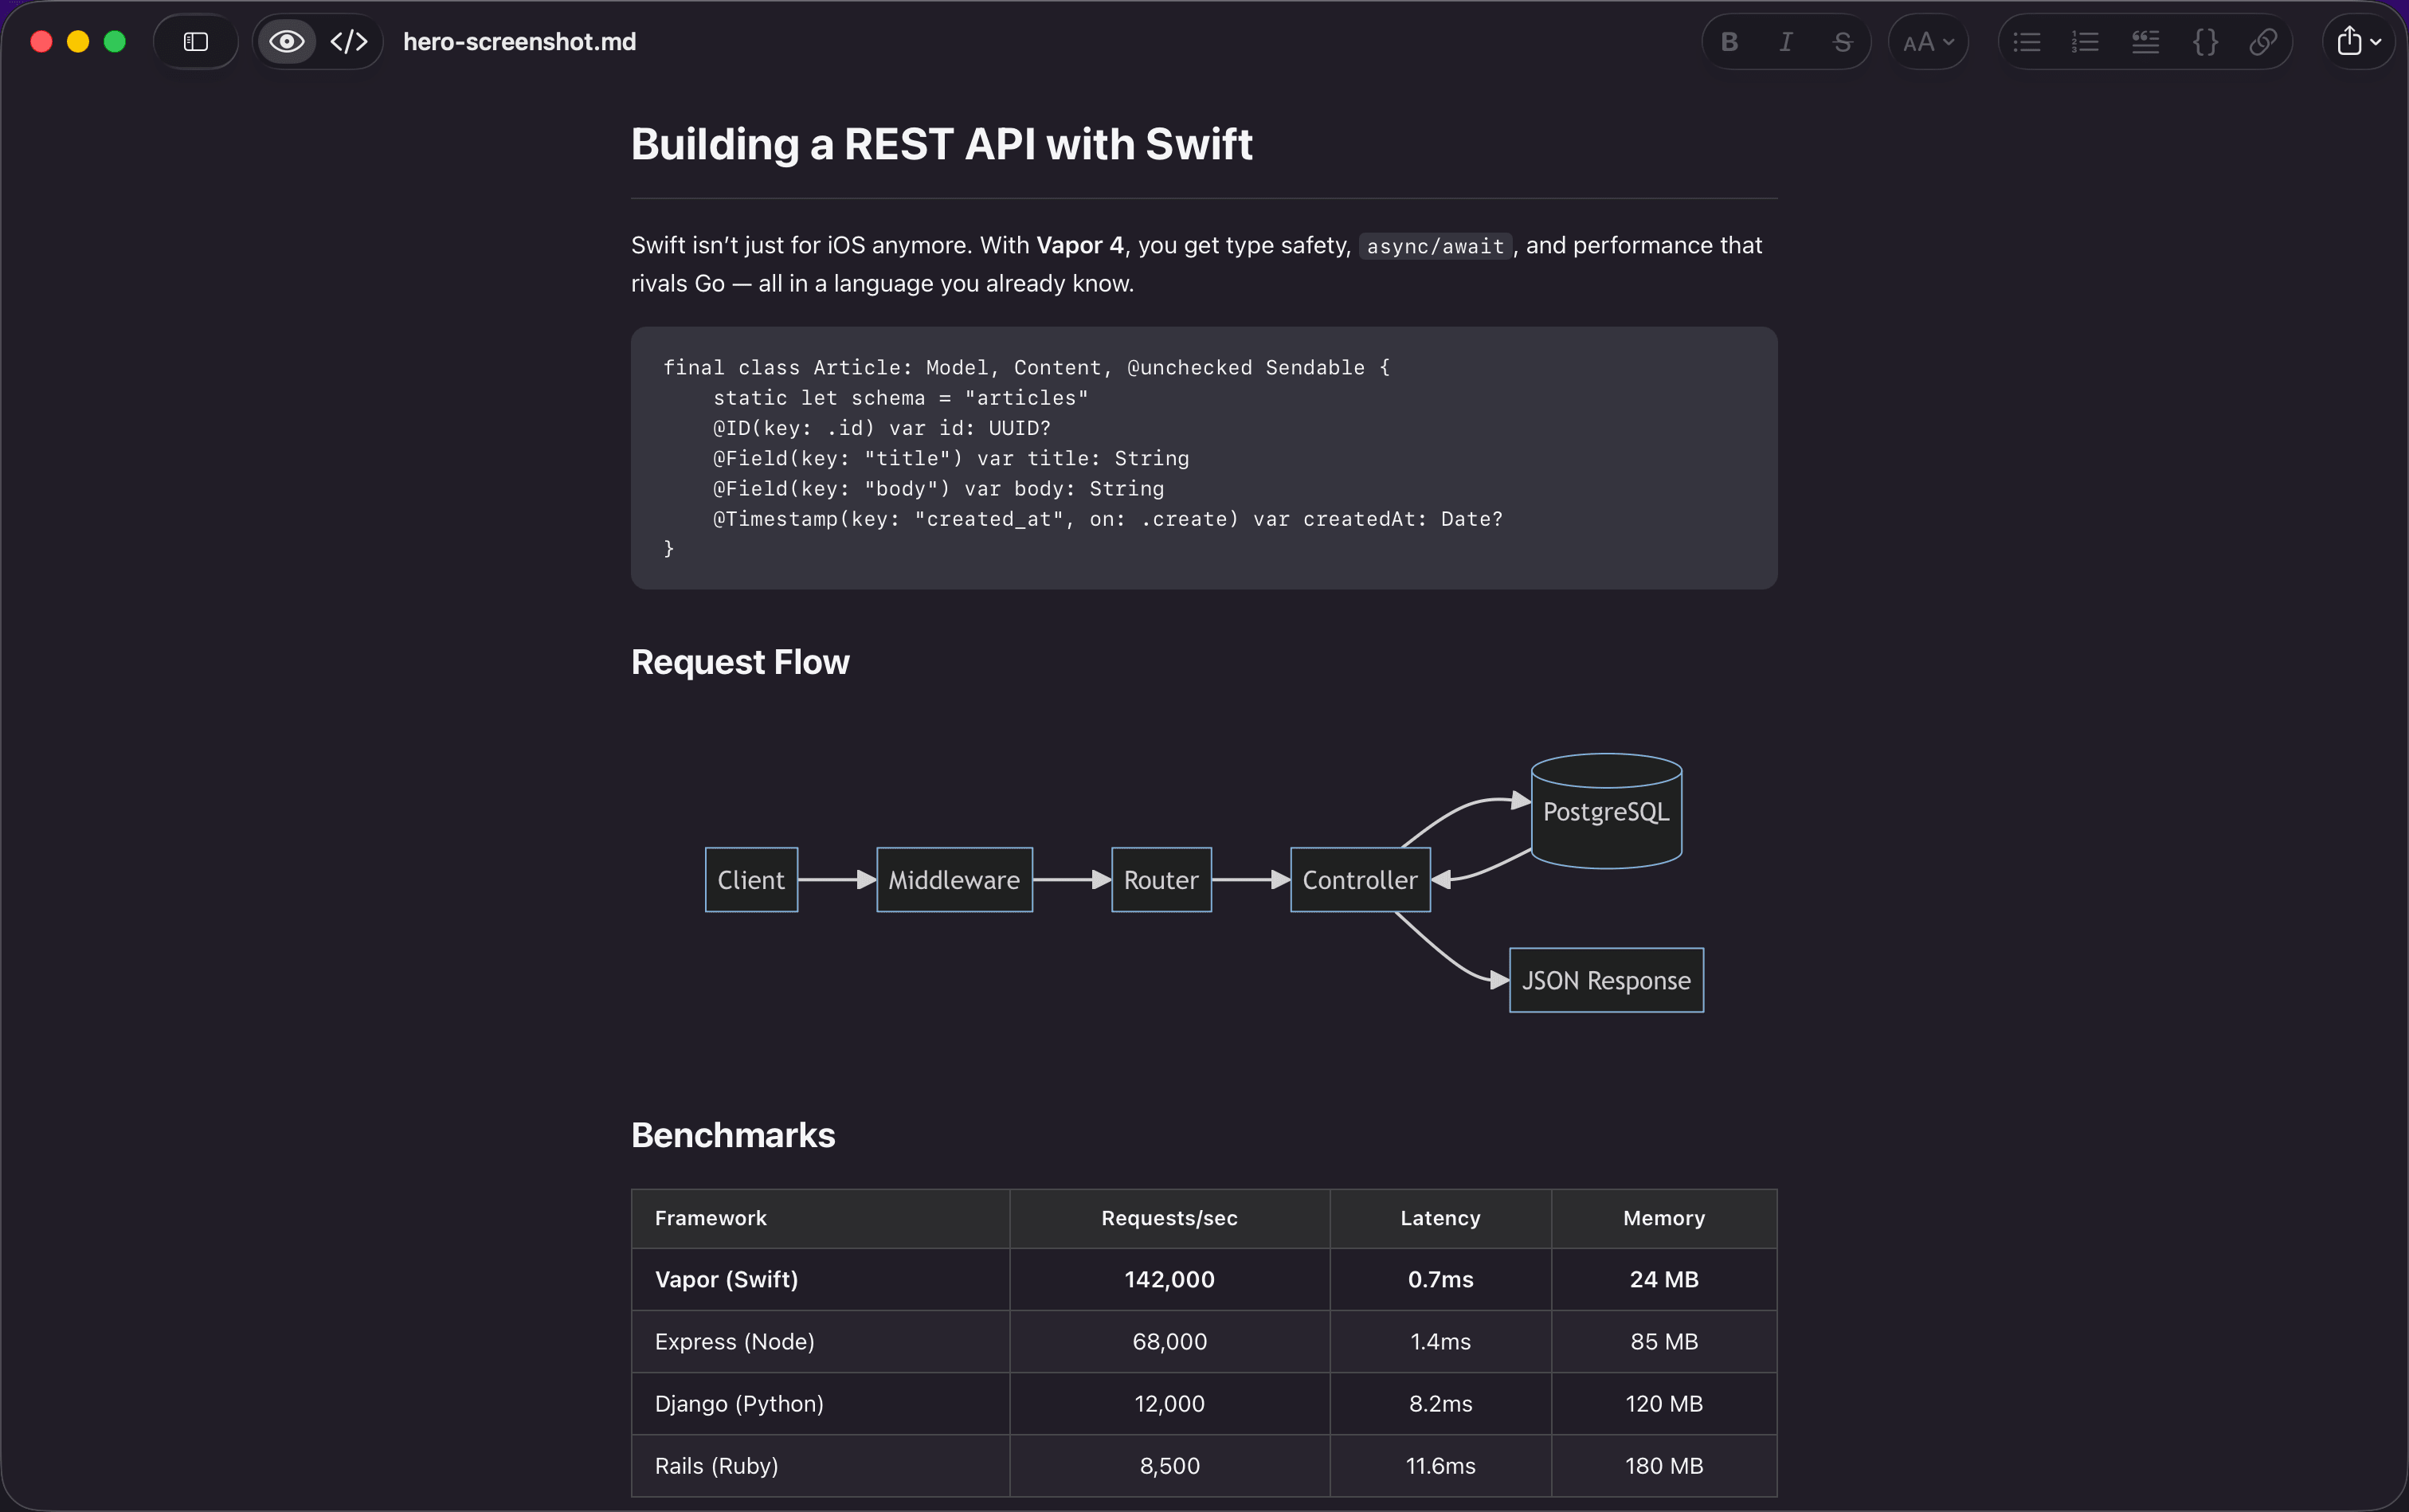The image size is (2409, 1512).
Task: Insert a hyperlink
Action: (2263, 41)
